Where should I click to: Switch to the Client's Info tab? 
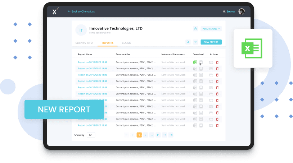pyautogui.click(x=84, y=43)
